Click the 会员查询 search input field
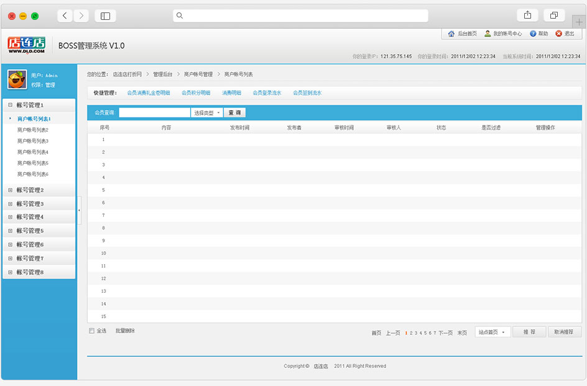The width and height of the screenshot is (587, 386). 154,113
